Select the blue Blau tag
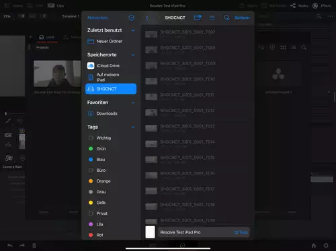The width and height of the screenshot is (336, 251). pos(111,159)
